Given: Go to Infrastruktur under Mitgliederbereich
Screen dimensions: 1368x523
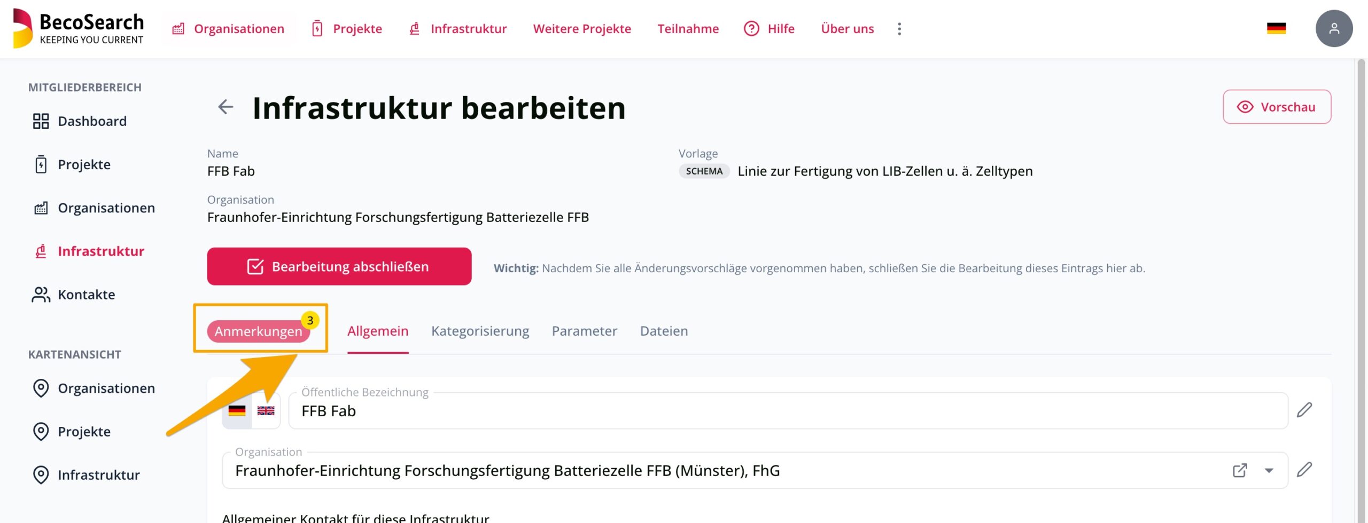Looking at the screenshot, I should point(89,251).
